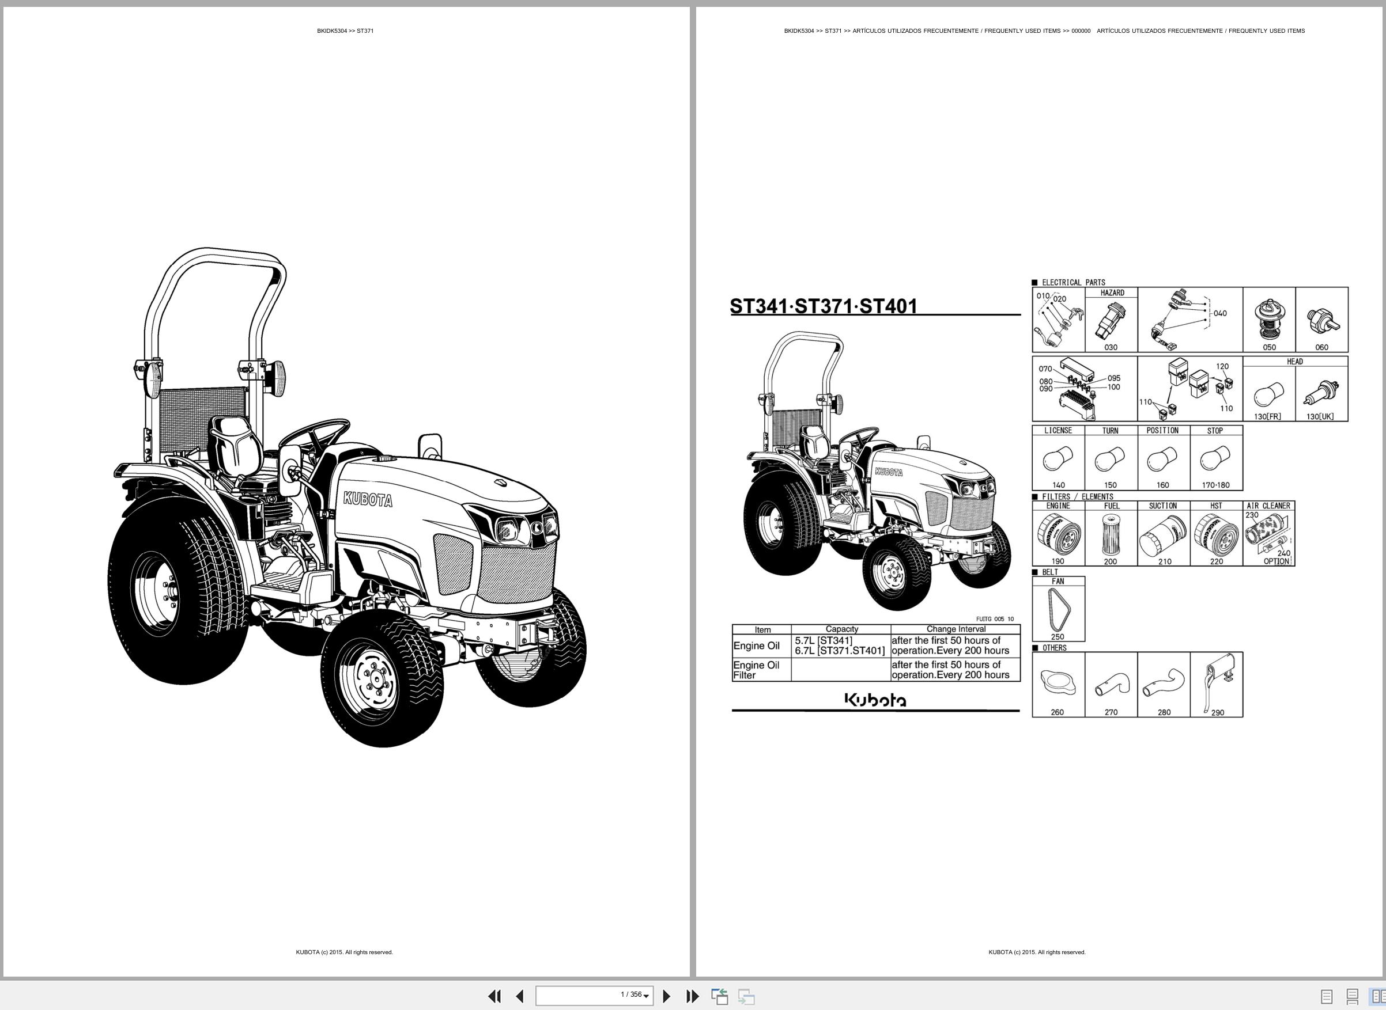
Task: Jump to the last page
Action: point(692,996)
